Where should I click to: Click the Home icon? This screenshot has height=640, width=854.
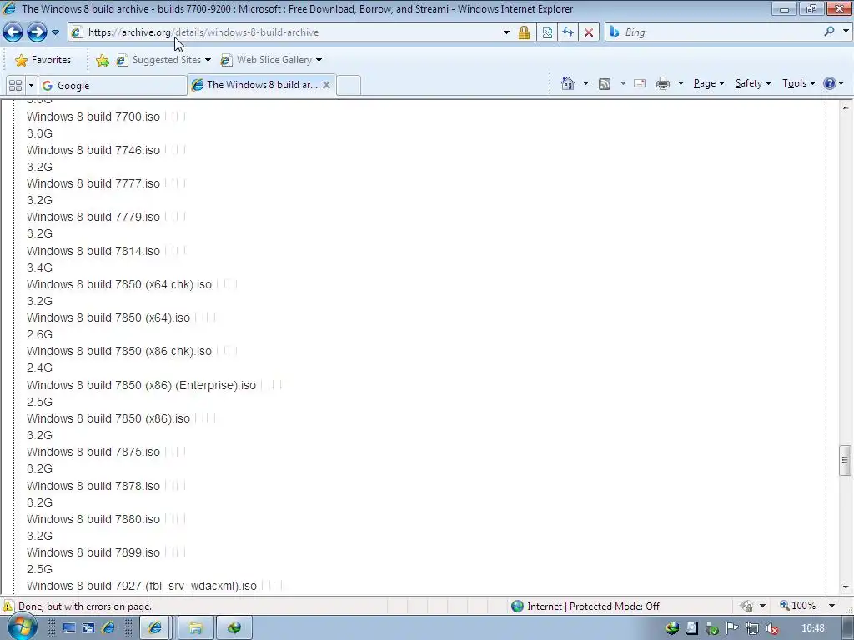tap(567, 83)
